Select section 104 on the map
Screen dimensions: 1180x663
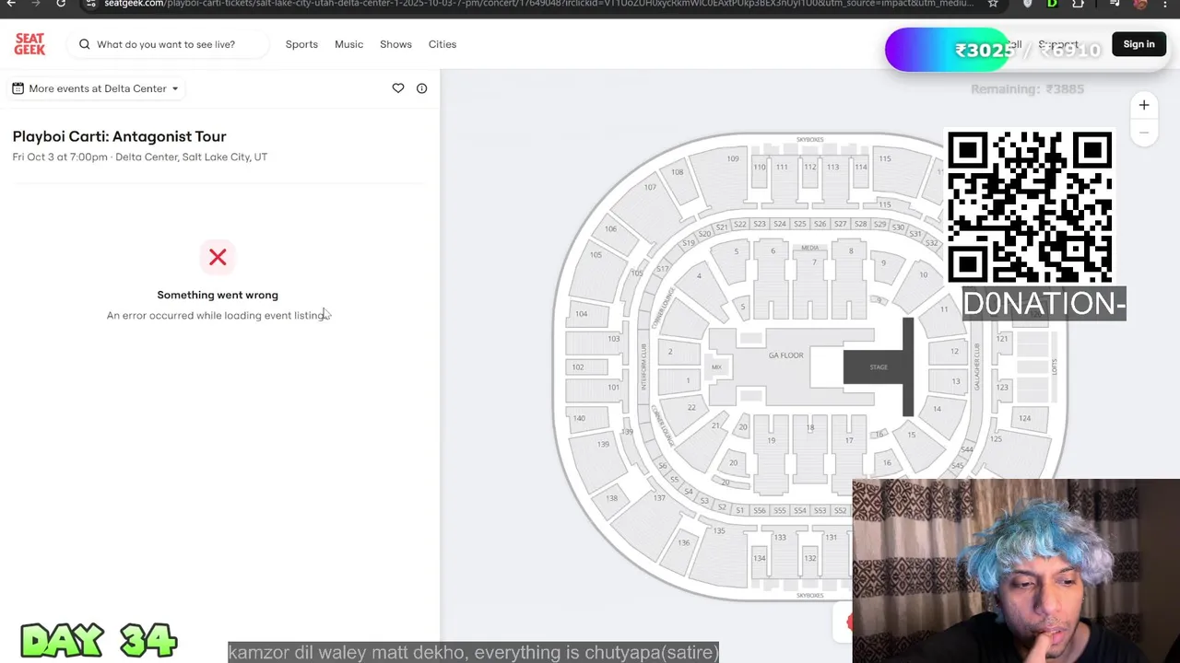tap(583, 314)
